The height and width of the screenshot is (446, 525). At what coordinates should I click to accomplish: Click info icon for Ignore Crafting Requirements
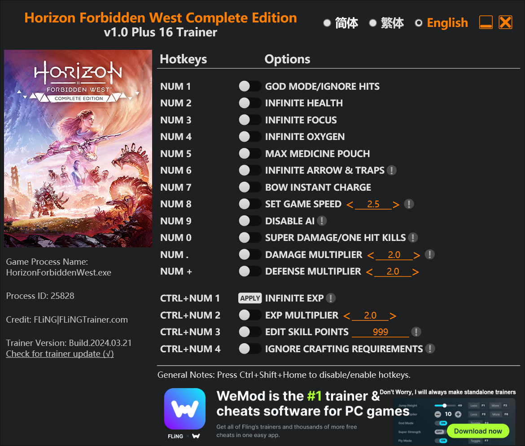click(430, 349)
